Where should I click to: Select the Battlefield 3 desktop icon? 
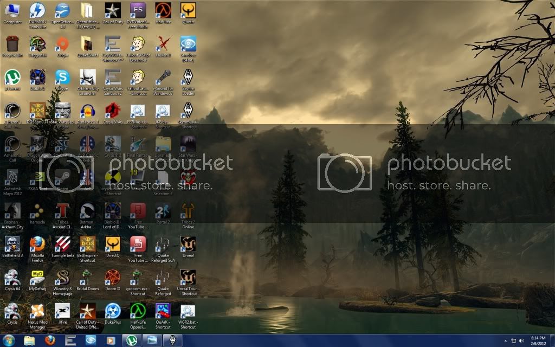(x=12, y=244)
